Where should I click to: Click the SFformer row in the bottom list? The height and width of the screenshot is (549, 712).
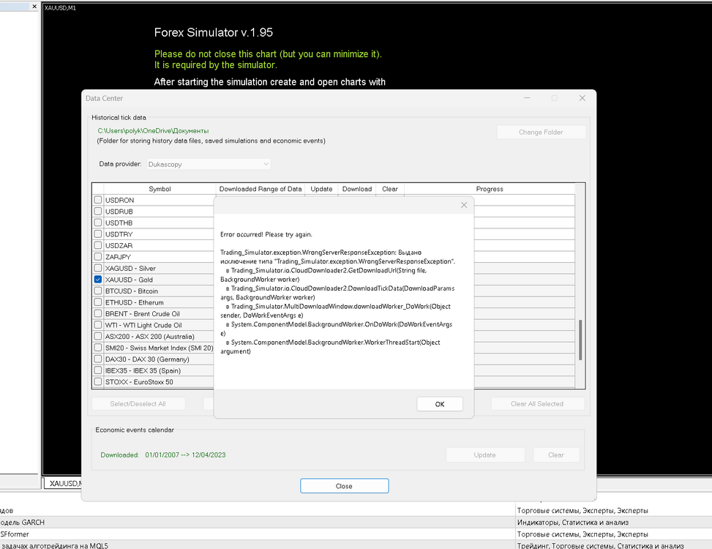click(258, 534)
